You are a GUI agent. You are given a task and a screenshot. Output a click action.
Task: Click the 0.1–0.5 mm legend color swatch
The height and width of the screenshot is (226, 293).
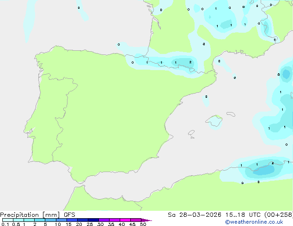[8, 220]
